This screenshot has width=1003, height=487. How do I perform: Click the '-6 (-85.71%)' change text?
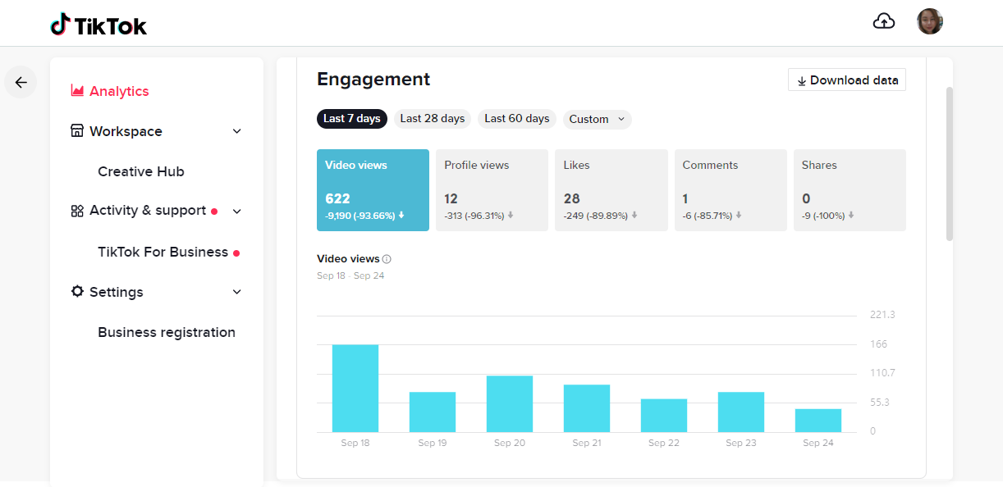pos(708,216)
